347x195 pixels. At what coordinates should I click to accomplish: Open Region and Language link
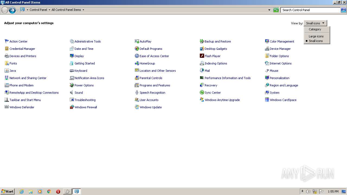click(x=284, y=85)
